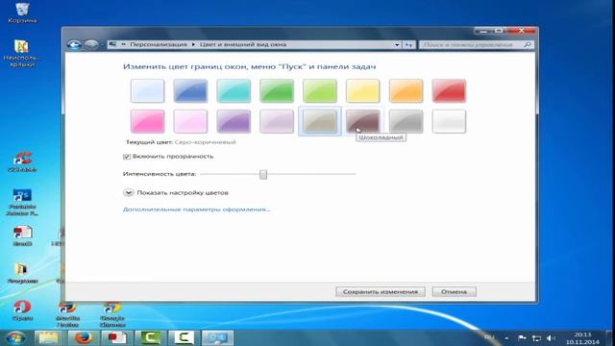Toggle Включить прозрачность checkbox

[127, 157]
